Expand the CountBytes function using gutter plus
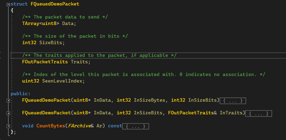The image size is (286, 140). [x=8, y=126]
